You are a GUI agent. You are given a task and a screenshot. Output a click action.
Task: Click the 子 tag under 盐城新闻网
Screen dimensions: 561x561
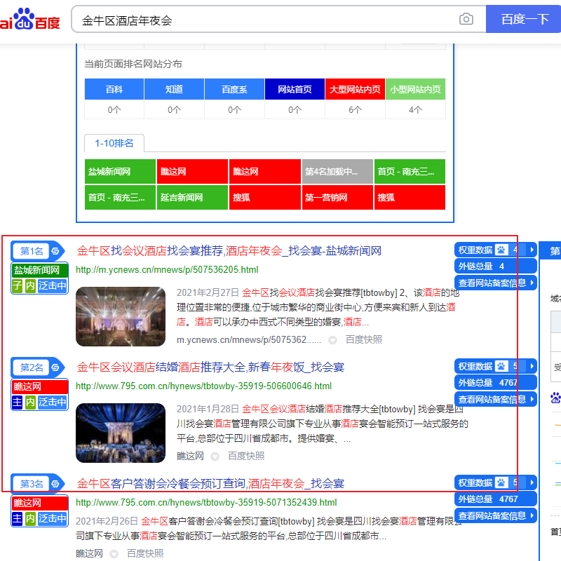17,285
